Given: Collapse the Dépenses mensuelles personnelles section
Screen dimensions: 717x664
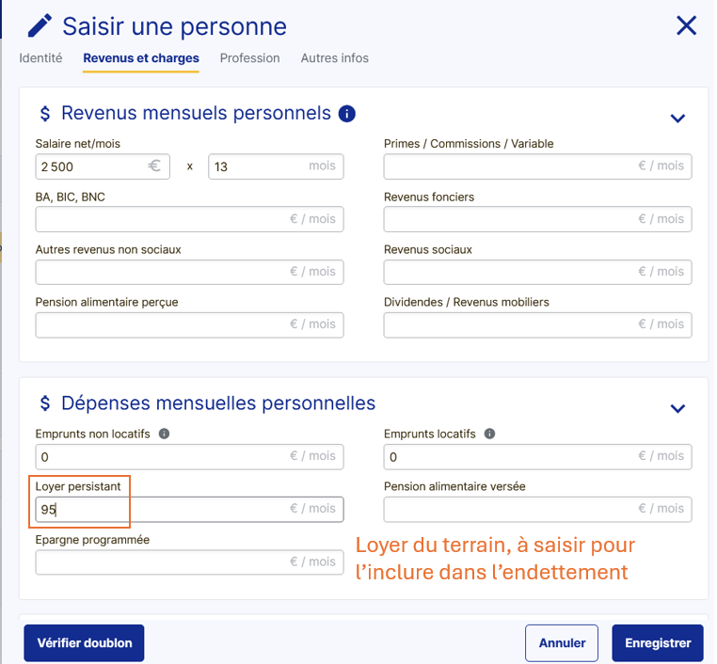Looking at the screenshot, I should pos(677,408).
